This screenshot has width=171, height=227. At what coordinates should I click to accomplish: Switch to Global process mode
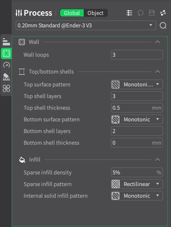click(72, 13)
